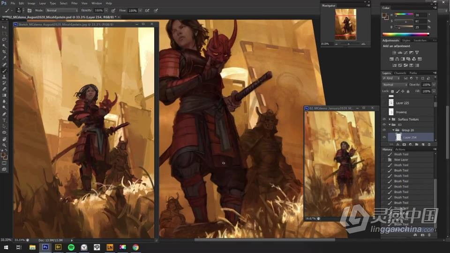Toggle lock transparent pixels
The height and width of the screenshot is (253, 450).
[x=392, y=92]
